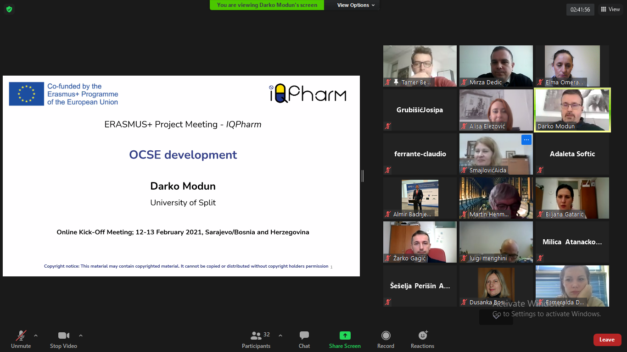Image resolution: width=627 pixels, height=352 pixels.
Task: Unmute the microphone
Action: 21,340
